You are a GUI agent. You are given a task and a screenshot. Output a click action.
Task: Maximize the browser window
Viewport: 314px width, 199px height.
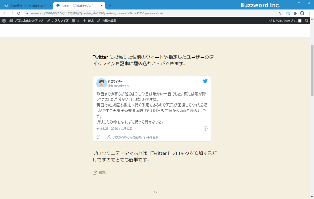coord(299,3)
